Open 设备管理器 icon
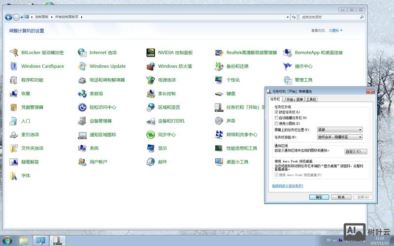The width and height of the screenshot is (394, 246). tap(82, 121)
